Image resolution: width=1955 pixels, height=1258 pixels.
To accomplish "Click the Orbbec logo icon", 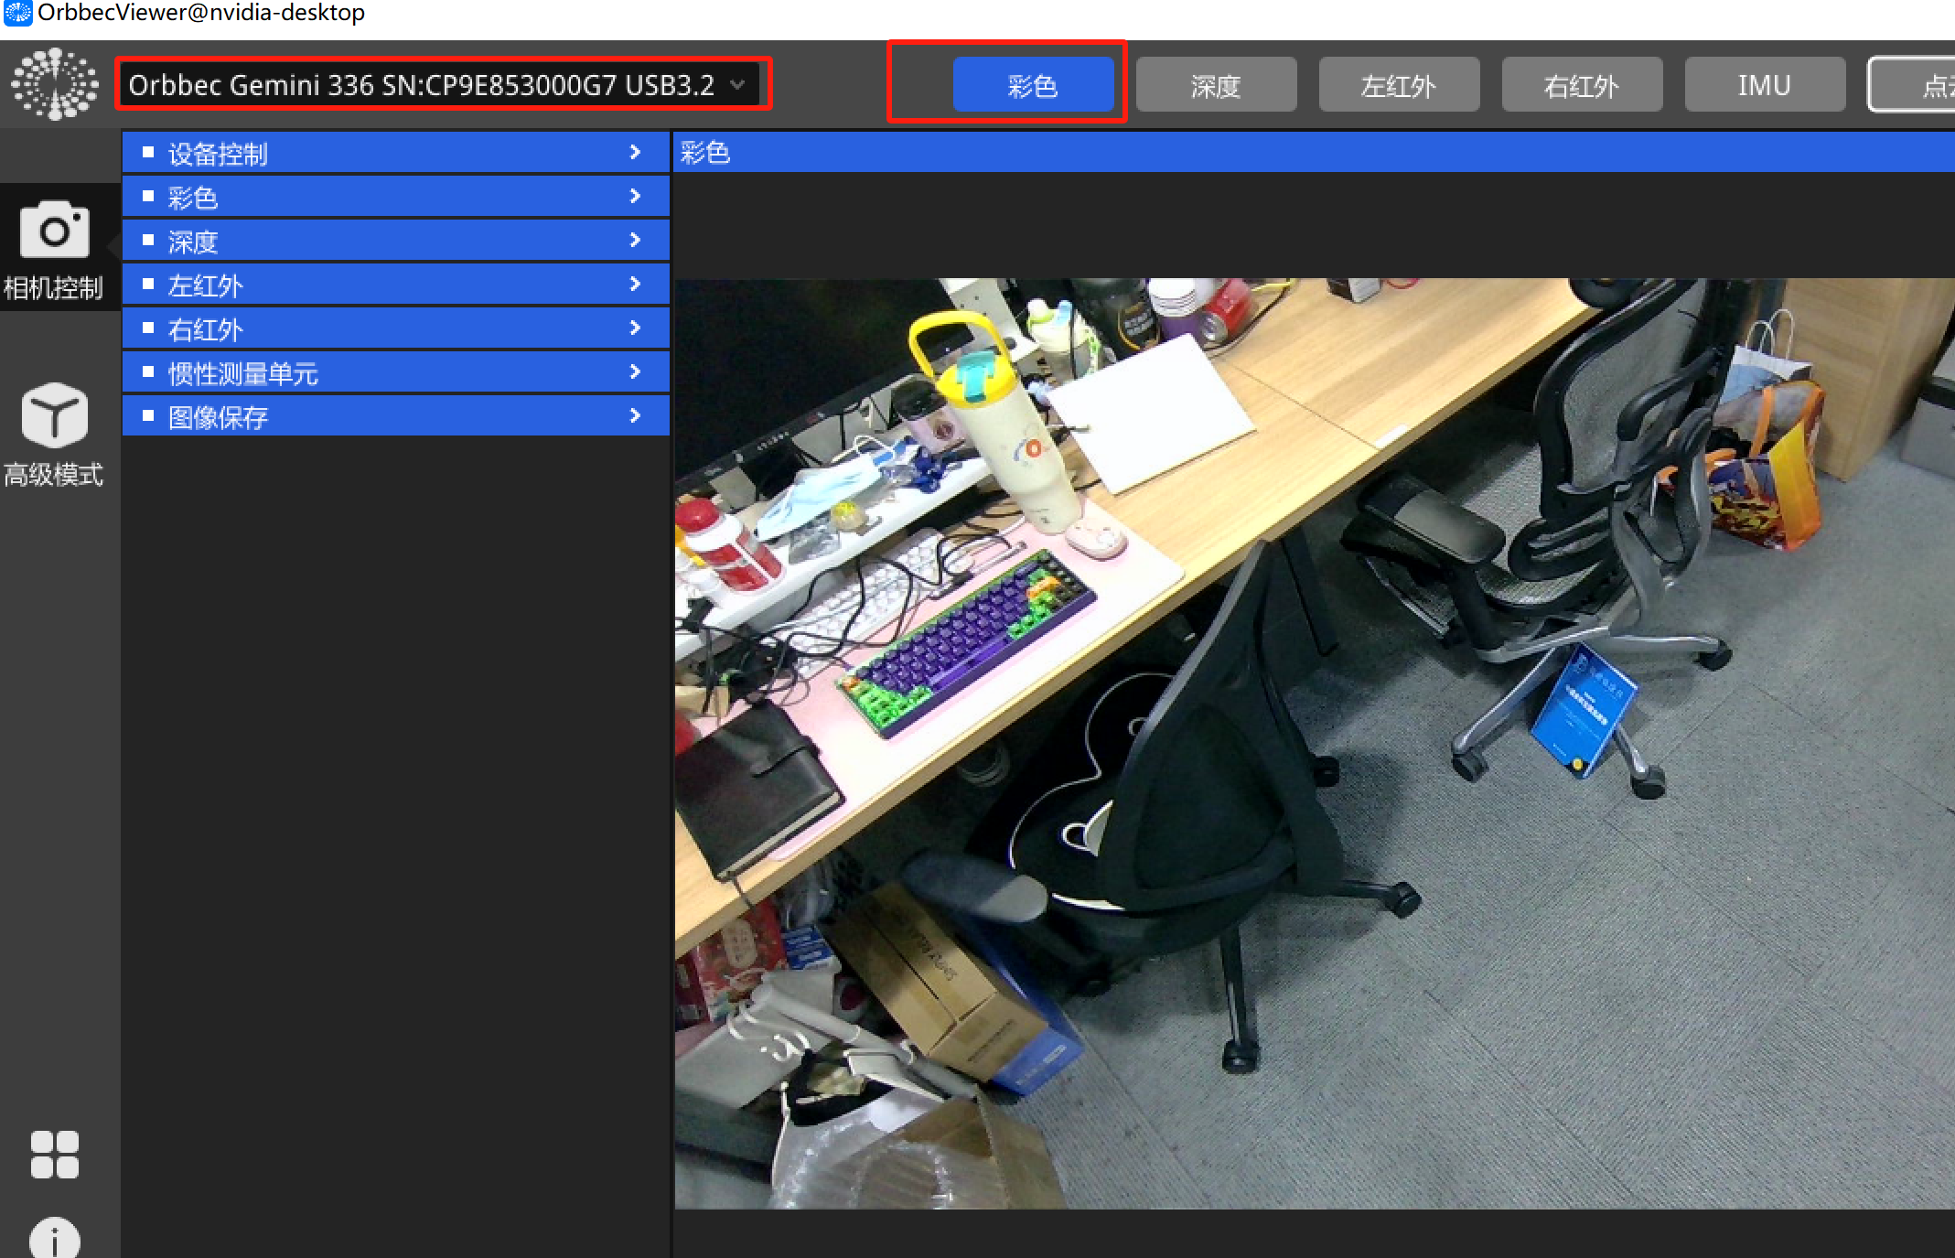I will 55,84.
